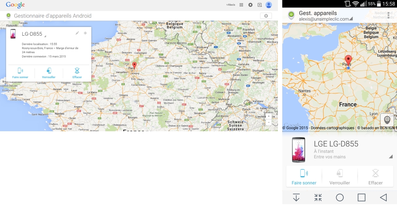
Task: Click locate device target icon in web card
Action: point(85,33)
